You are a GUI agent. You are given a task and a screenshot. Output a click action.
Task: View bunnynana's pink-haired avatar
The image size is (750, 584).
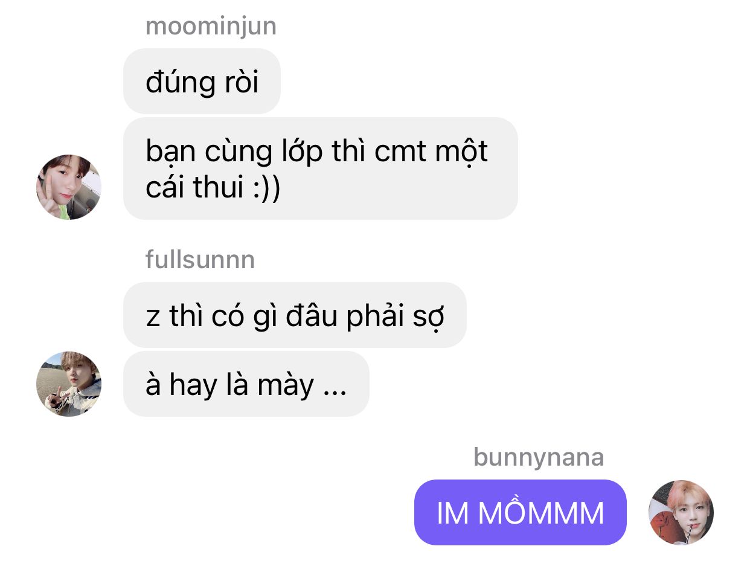[x=681, y=512]
